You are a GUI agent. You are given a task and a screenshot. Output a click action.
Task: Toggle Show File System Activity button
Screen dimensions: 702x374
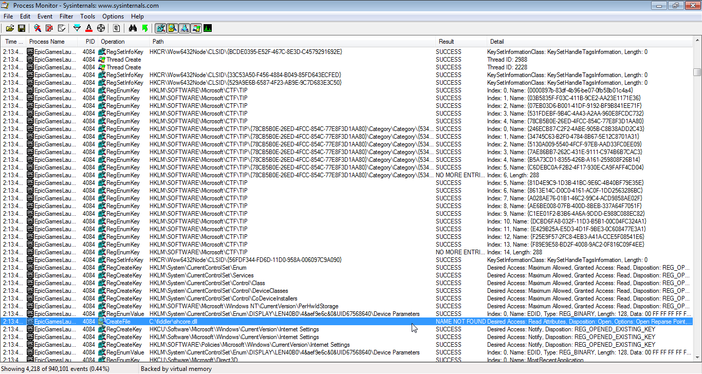coord(172,28)
